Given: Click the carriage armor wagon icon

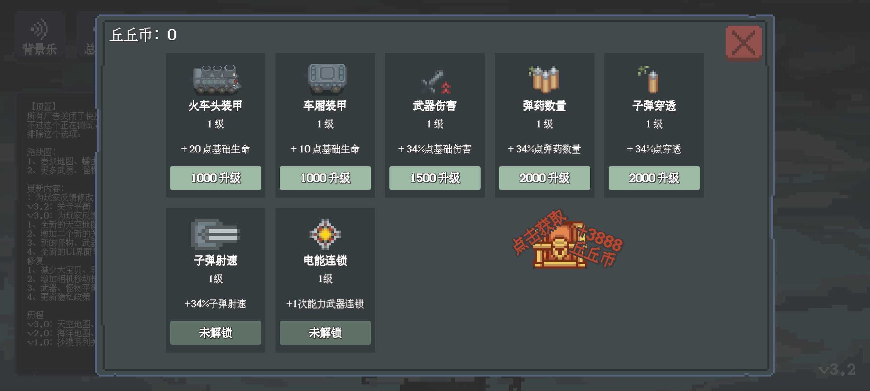Looking at the screenshot, I should click(x=326, y=78).
